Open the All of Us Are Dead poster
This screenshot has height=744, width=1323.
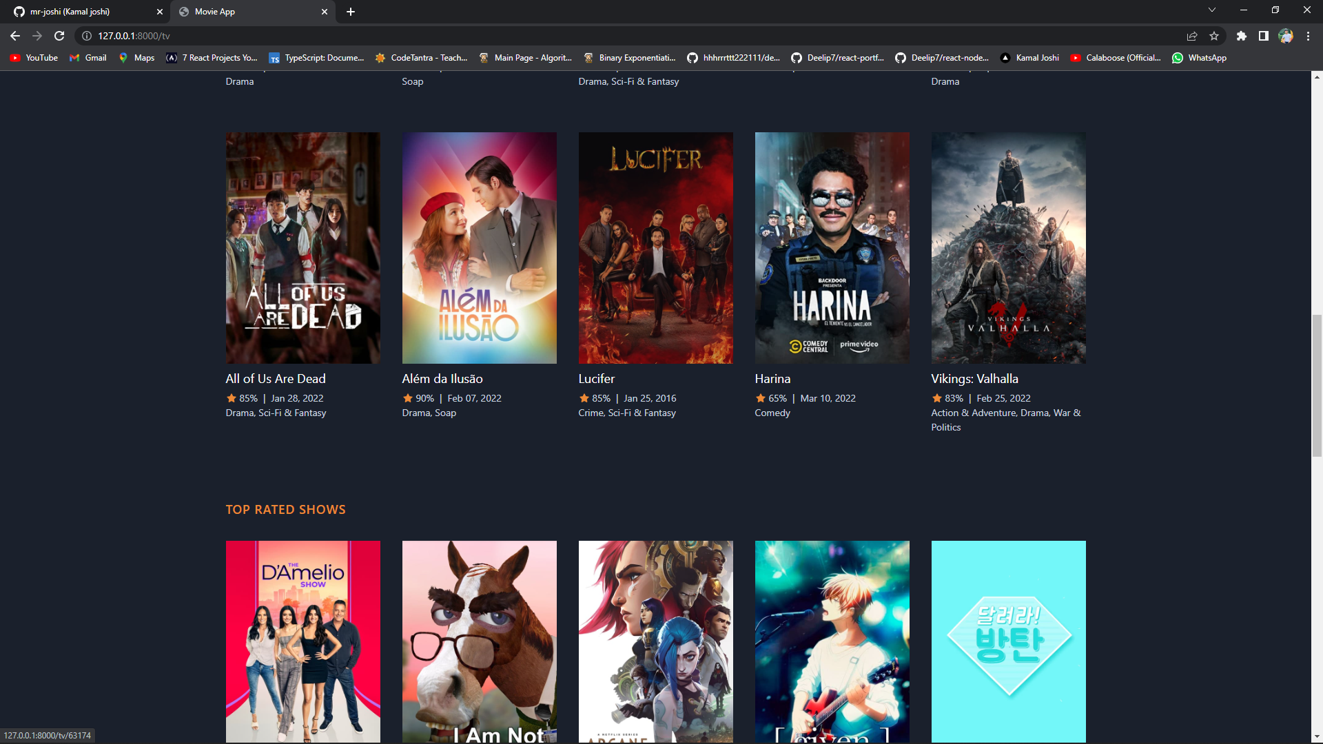click(302, 247)
